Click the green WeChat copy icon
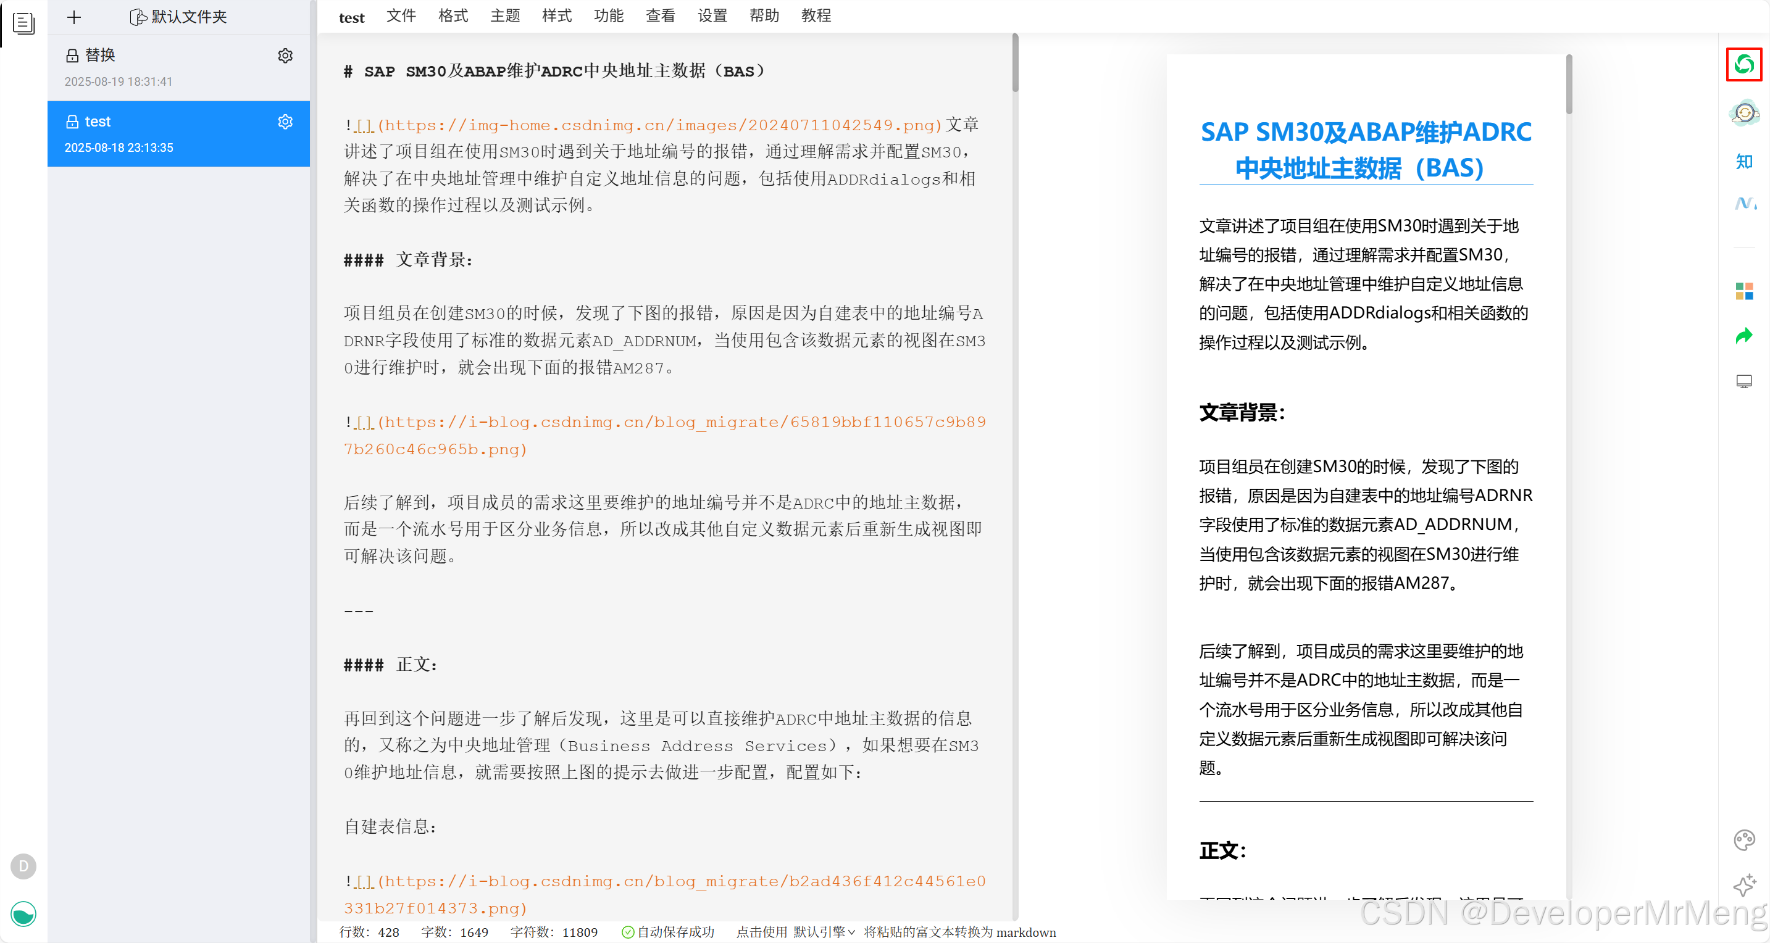The image size is (1770, 943). 1743,65
